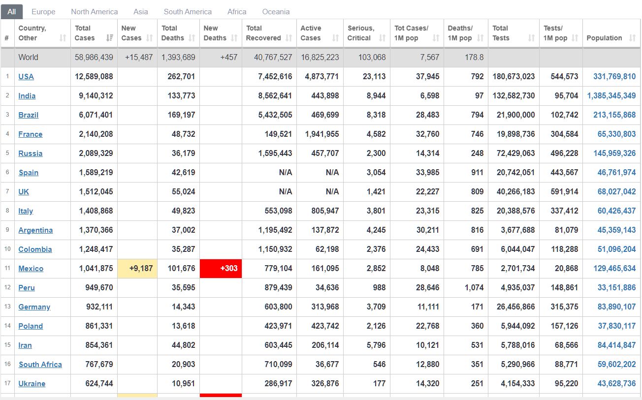Image resolution: width=642 pixels, height=400 pixels.
Task: Sort the Country, Other column
Action: click(x=63, y=38)
